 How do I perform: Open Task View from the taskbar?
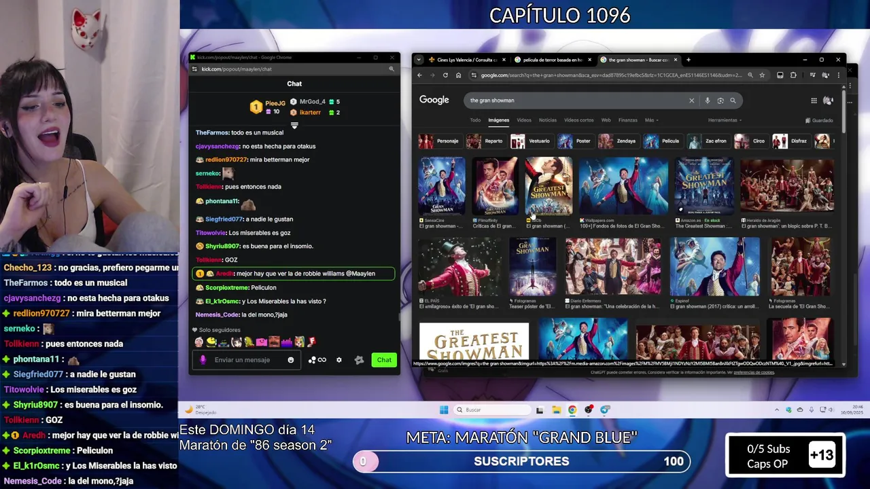pyautogui.click(x=540, y=410)
